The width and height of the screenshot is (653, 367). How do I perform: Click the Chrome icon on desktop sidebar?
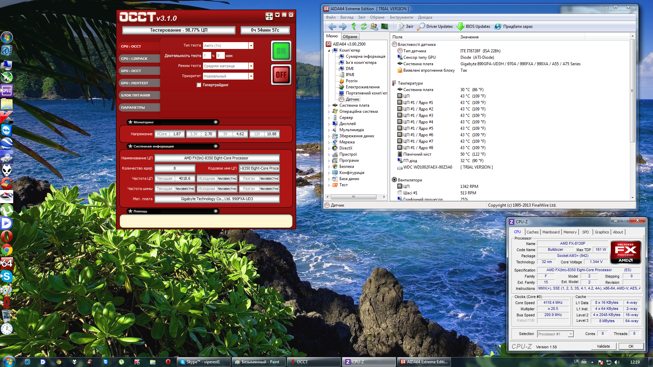(x=6, y=250)
